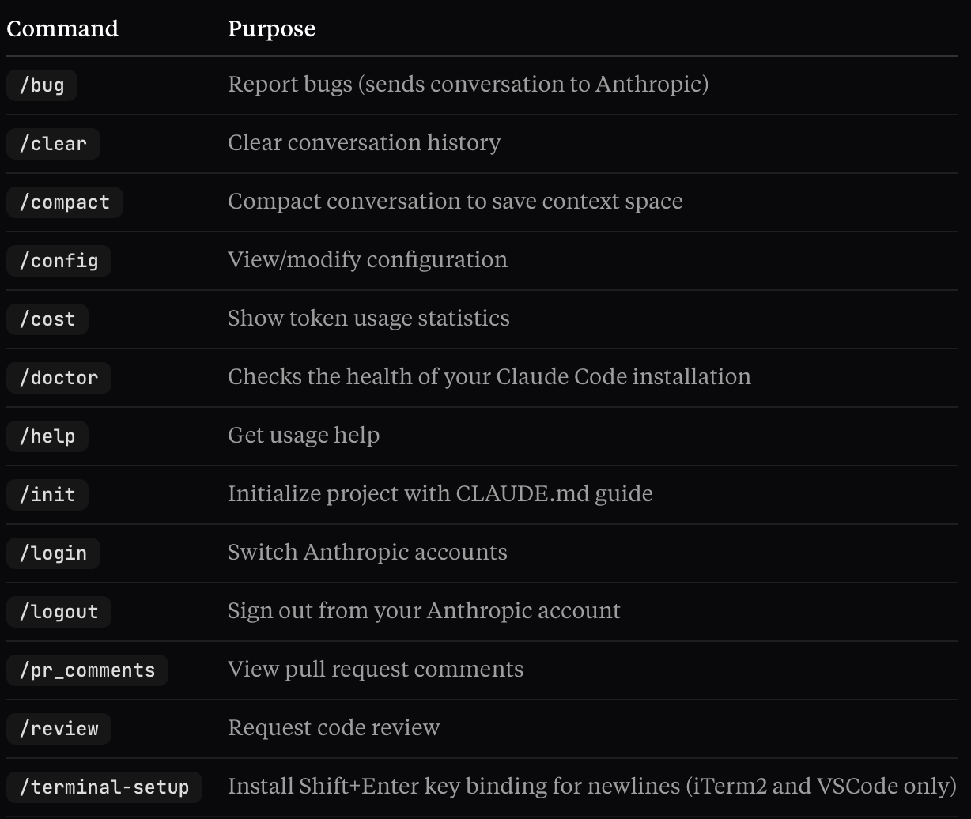Click the /cost command tag
This screenshot has height=819, width=971.
(47, 319)
